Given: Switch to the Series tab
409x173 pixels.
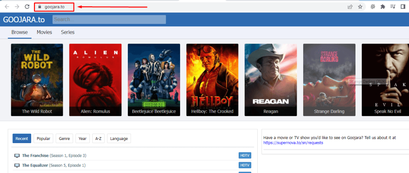Looking at the screenshot, I should click(x=68, y=32).
